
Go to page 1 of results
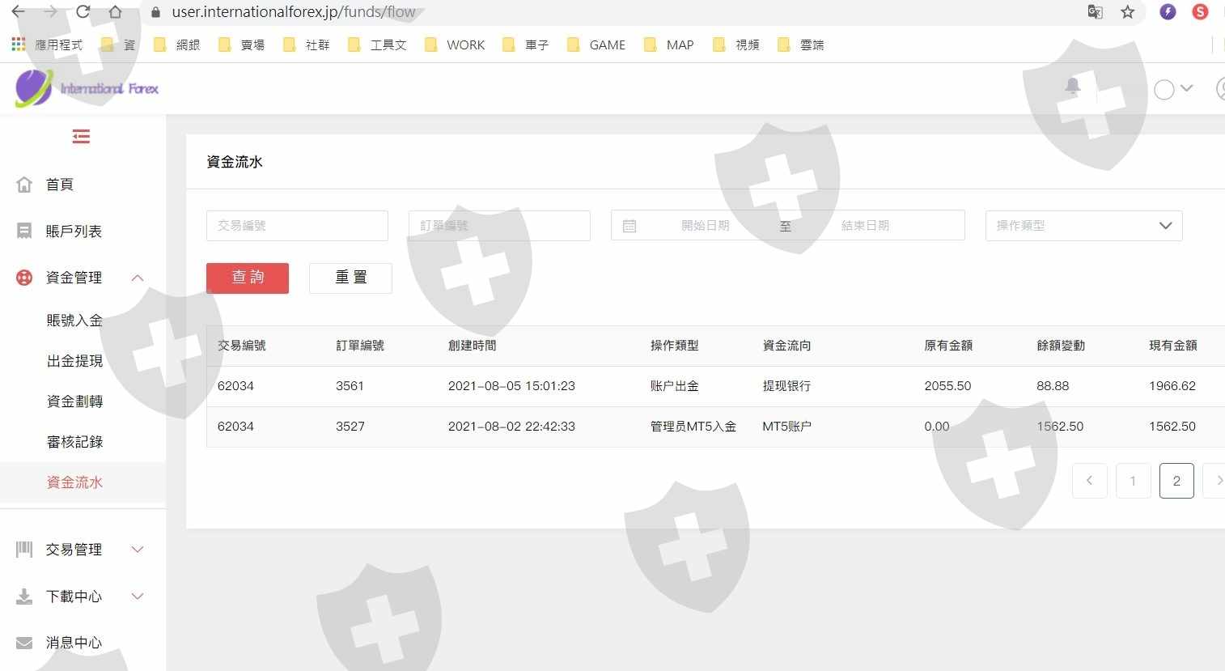(x=1133, y=481)
